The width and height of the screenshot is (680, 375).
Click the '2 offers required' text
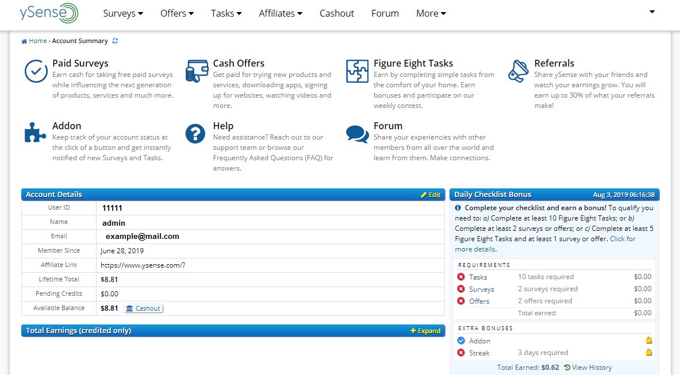coord(545,301)
